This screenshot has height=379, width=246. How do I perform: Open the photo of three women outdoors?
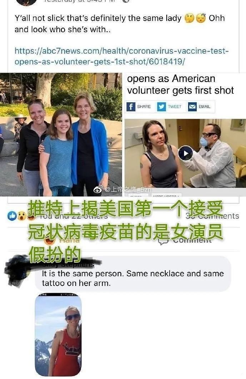point(61,135)
